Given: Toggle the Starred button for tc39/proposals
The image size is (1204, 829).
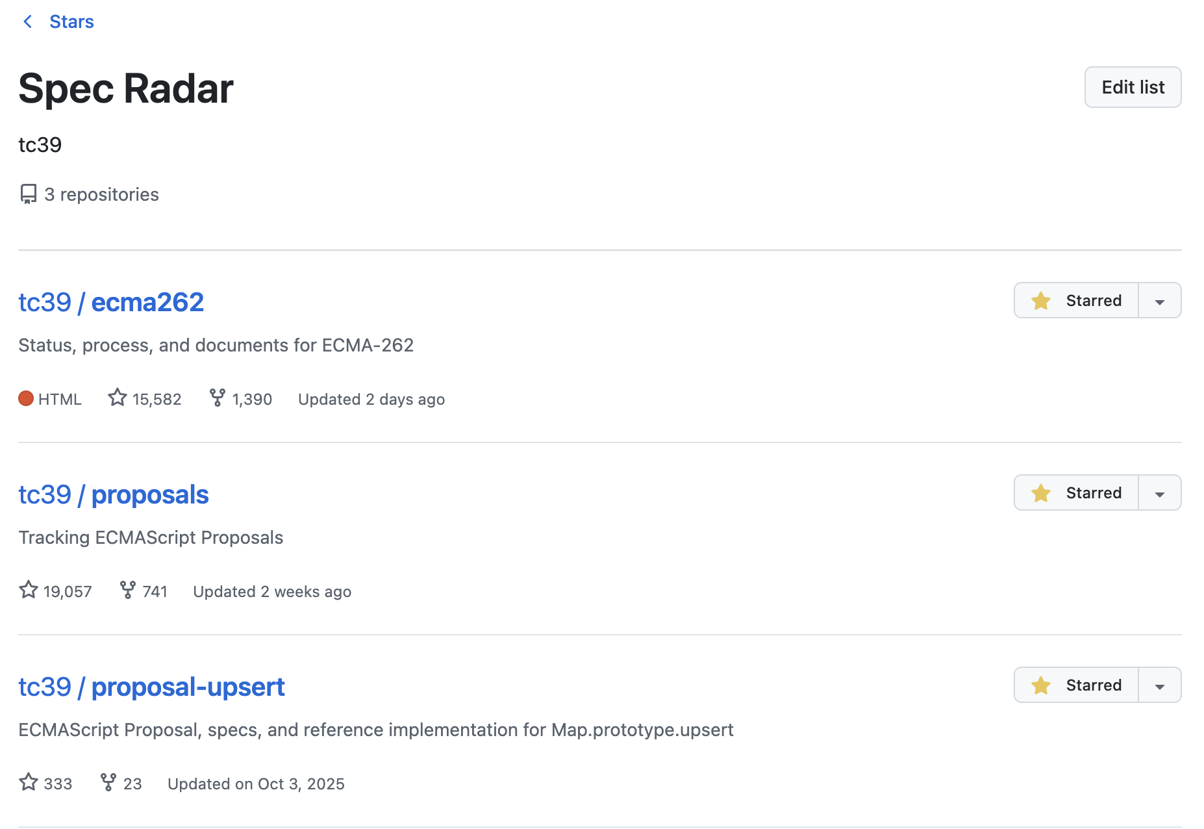Looking at the screenshot, I should point(1077,493).
